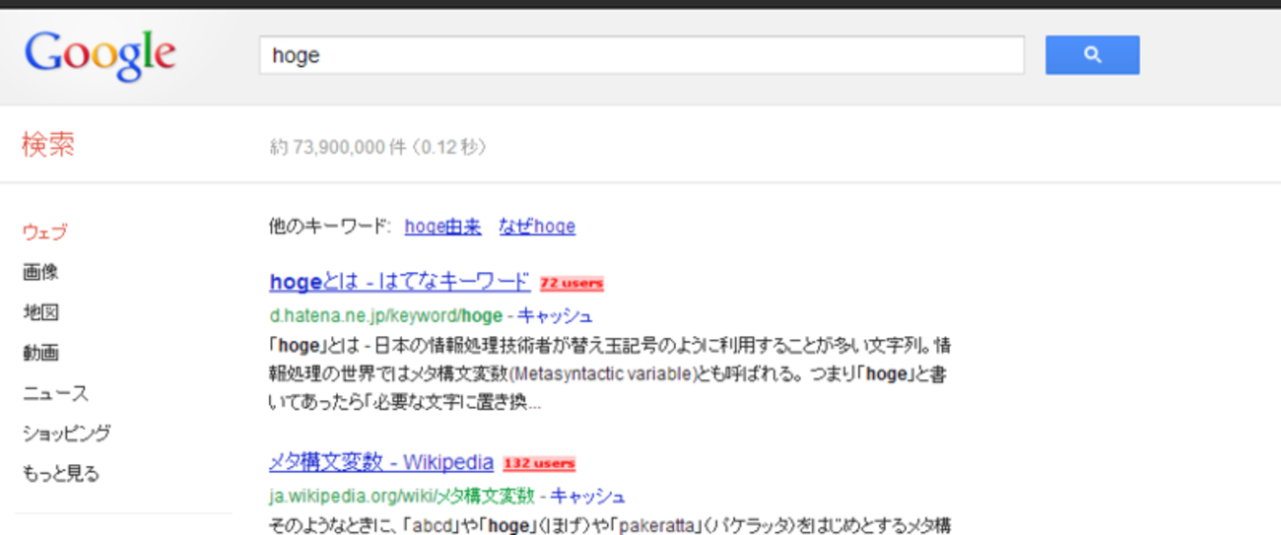Image resolution: width=1281 pixels, height=535 pixels.
Task: Switch to 画像 image results
Action: pos(40,273)
